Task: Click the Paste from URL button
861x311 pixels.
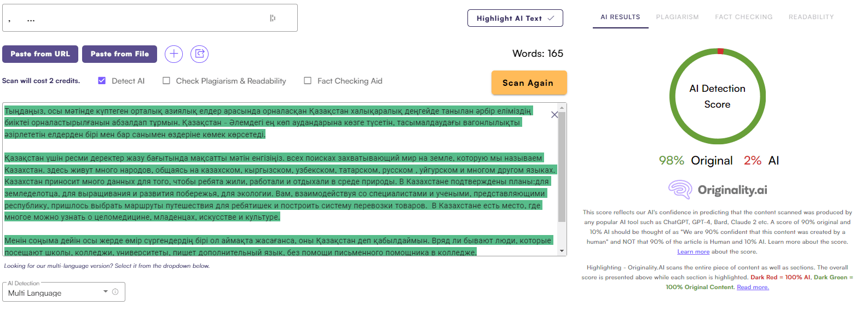Action: click(40, 54)
